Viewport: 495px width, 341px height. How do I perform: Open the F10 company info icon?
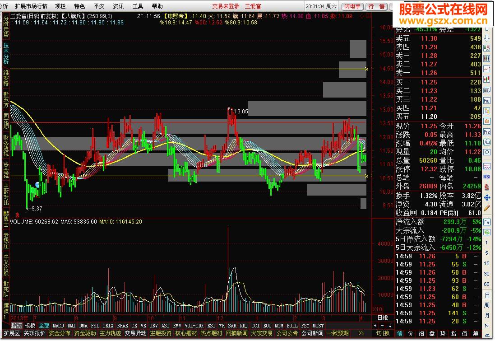487,101
